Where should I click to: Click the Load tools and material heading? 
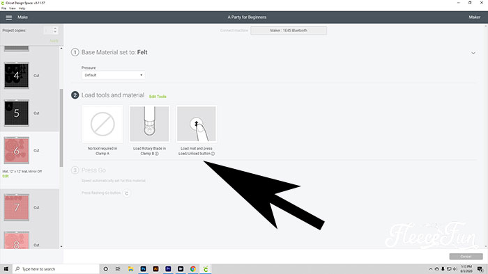[x=113, y=95]
